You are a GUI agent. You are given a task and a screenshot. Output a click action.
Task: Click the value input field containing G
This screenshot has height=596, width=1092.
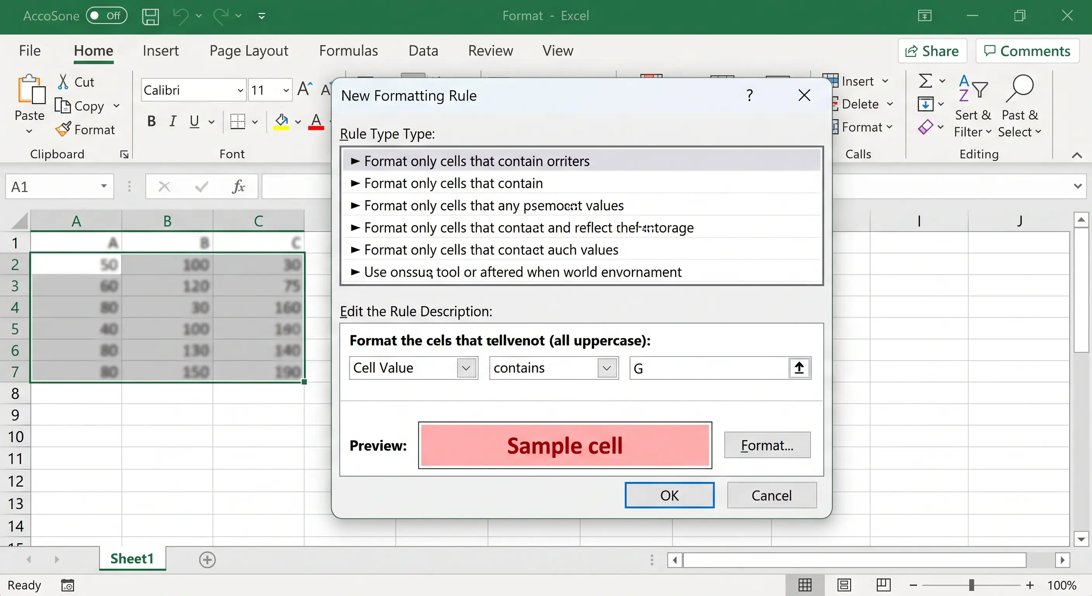tap(709, 368)
